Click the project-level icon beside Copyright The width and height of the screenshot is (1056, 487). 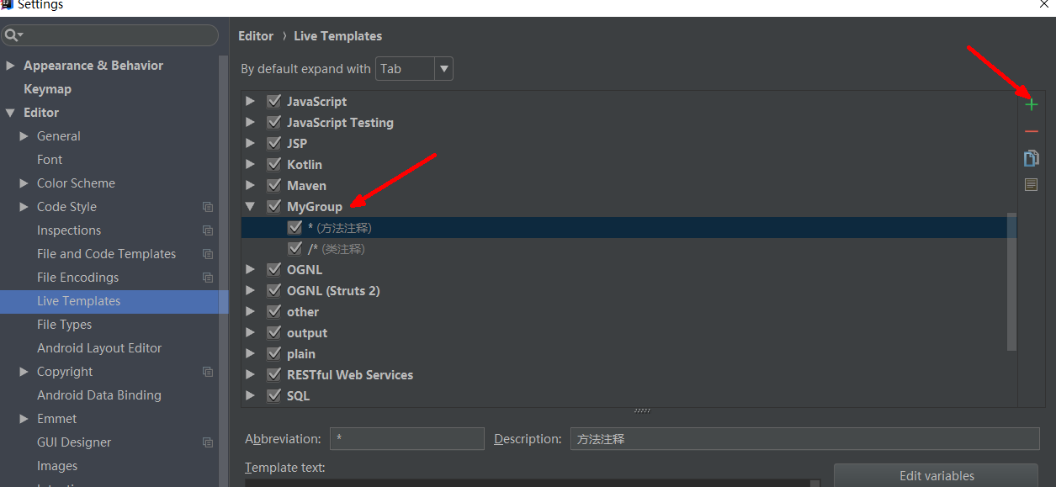click(x=208, y=372)
